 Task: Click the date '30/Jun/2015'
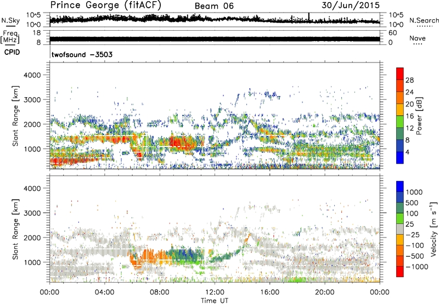351,5
